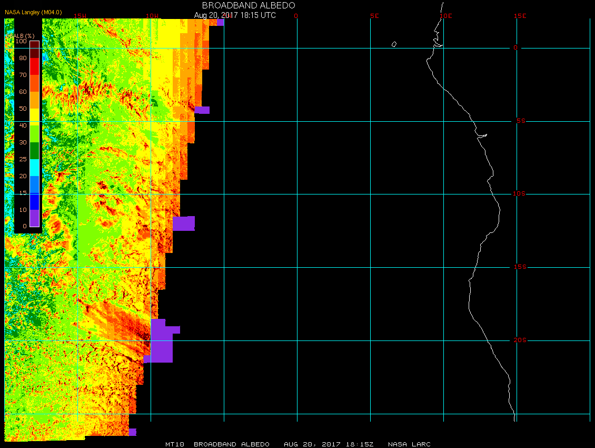Click the 20S latitude label
The image size is (595, 448).
coord(519,340)
